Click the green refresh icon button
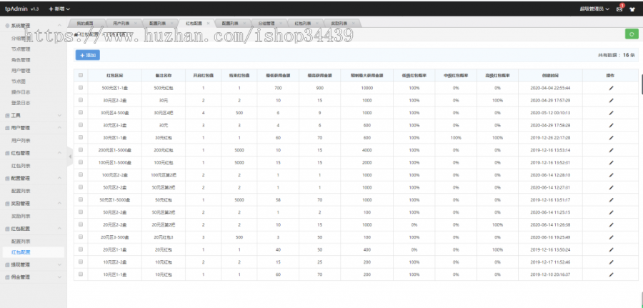The width and height of the screenshot is (643, 308). (632, 34)
